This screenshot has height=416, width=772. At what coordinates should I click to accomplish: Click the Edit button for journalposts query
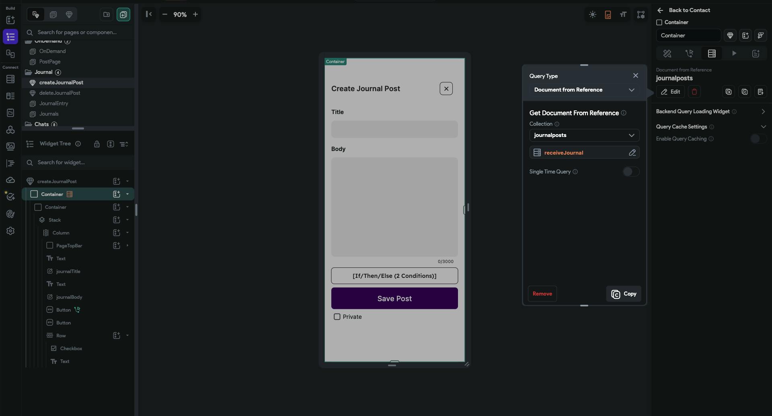point(670,92)
